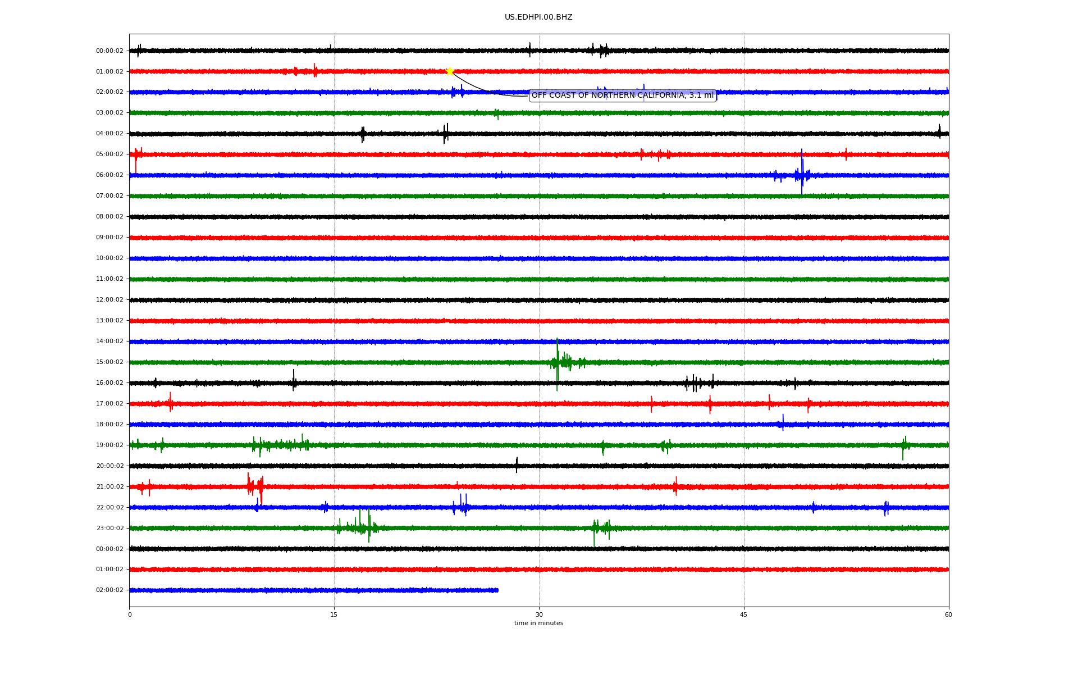Image resolution: width=1078 pixels, height=674 pixels.
Task: Click the 06:00:02 trace label
Action: 109,175
